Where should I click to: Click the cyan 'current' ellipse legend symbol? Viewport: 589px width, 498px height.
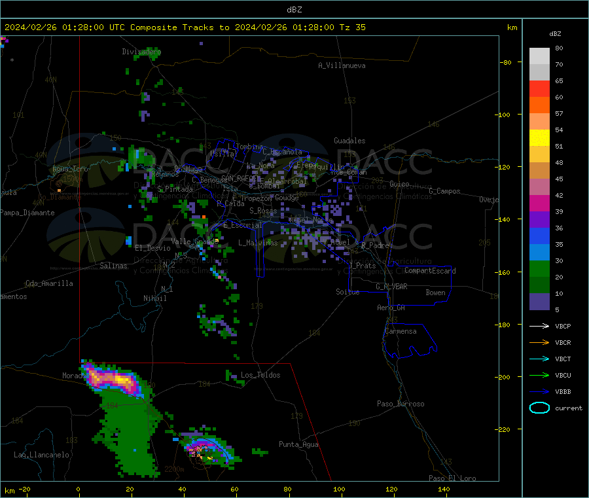(539, 408)
